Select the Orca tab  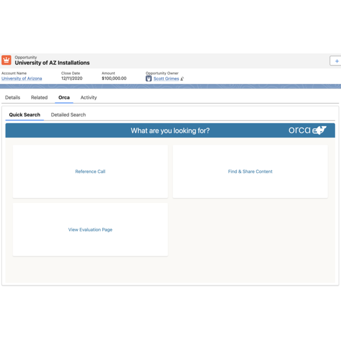click(x=64, y=97)
